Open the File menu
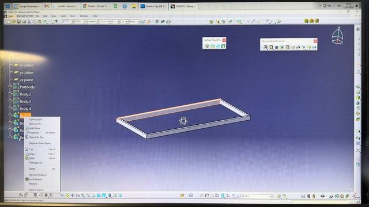The height and width of the screenshot is (207, 369). click(37, 16)
